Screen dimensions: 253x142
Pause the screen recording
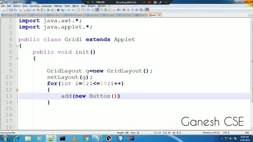coord(144,2)
